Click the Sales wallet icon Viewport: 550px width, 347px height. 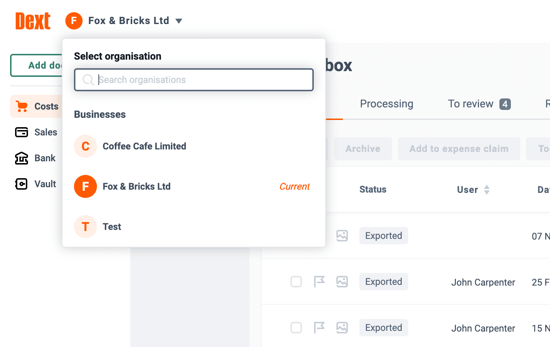click(x=22, y=132)
